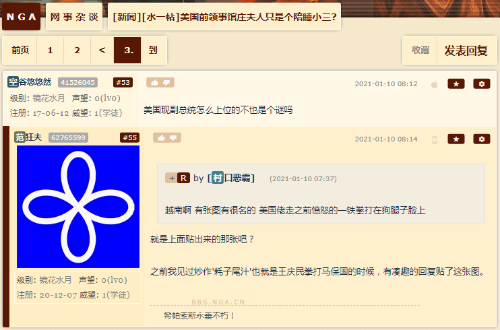Open the 到 jump-to-page control
This screenshot has height=330, width=500.
coord(153,50)
